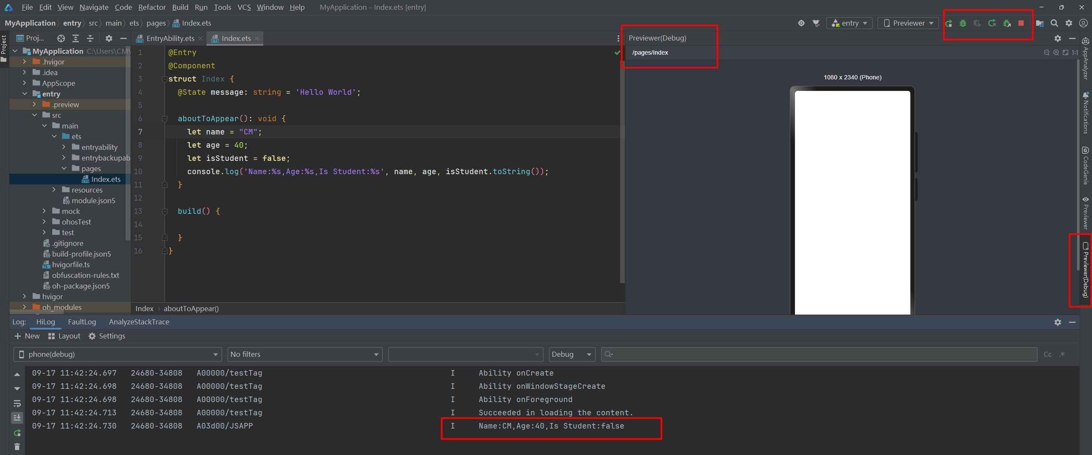Click the target locate icon left of entry selector
1092x455 pixels.
[x=801, y=23]
